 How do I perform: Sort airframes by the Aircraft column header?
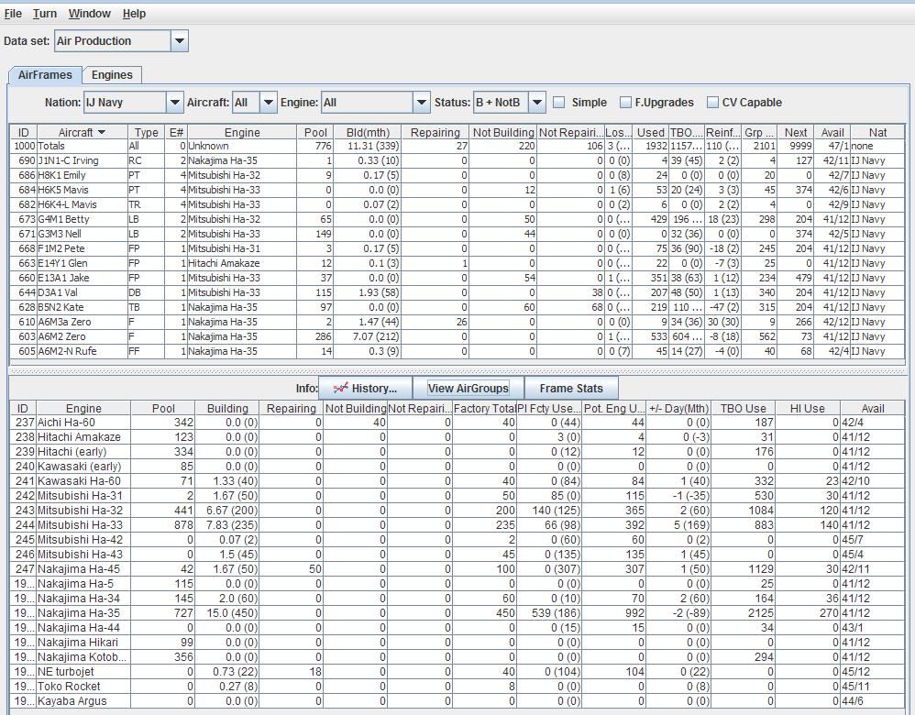(82, 133)
